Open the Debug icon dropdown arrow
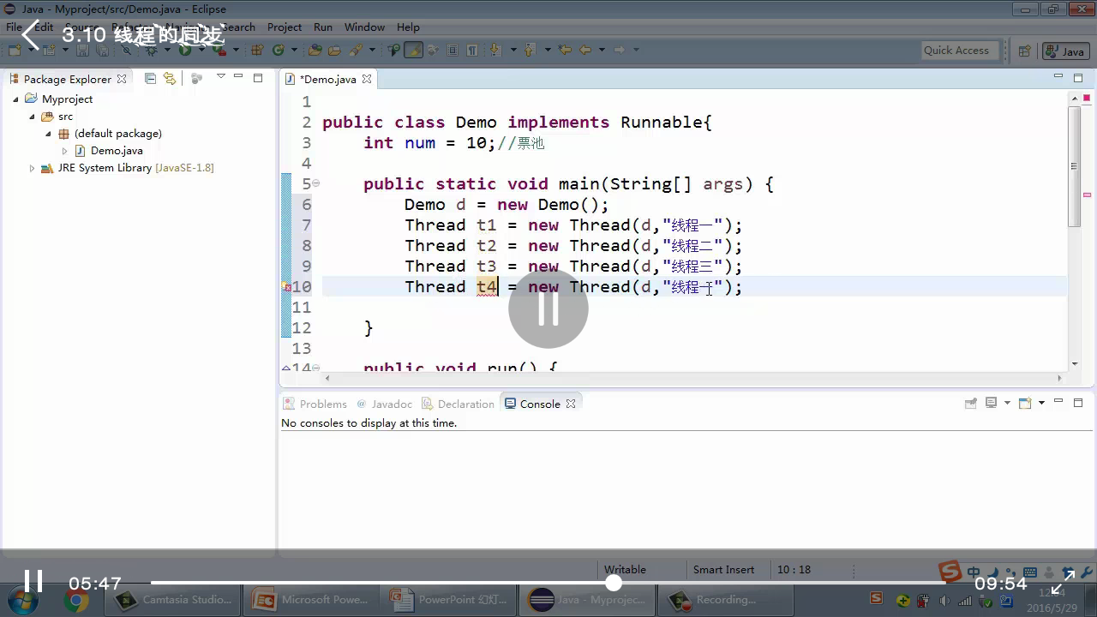Image resolution: width=1097 pixels, height=617 pixels. 167,51
